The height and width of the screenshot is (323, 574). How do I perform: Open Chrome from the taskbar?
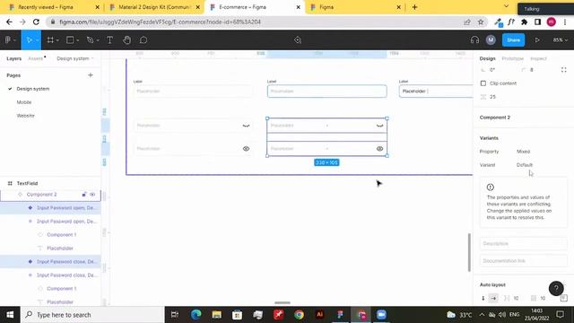click(299, 315)
